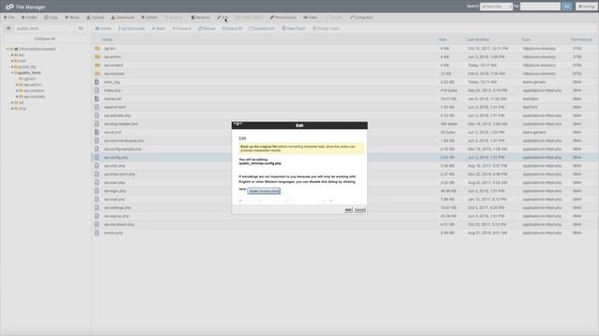
Task: Click the wp-includes folder icon in the file list
Action: pyautogui.click(x=97, y=74)
